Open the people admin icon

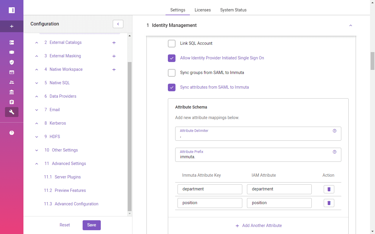click(x=12, y=82)
